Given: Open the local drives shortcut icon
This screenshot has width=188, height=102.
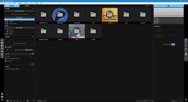Looking at the screenshot, I should (x=2, y=48).
